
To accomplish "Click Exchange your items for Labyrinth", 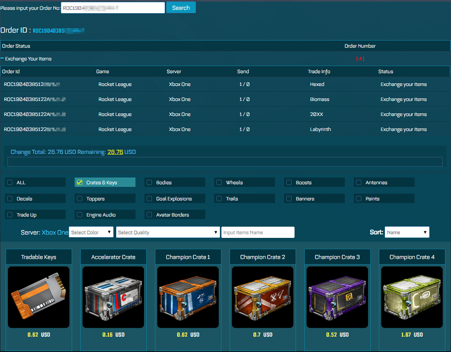I will [x=403, y=129].
